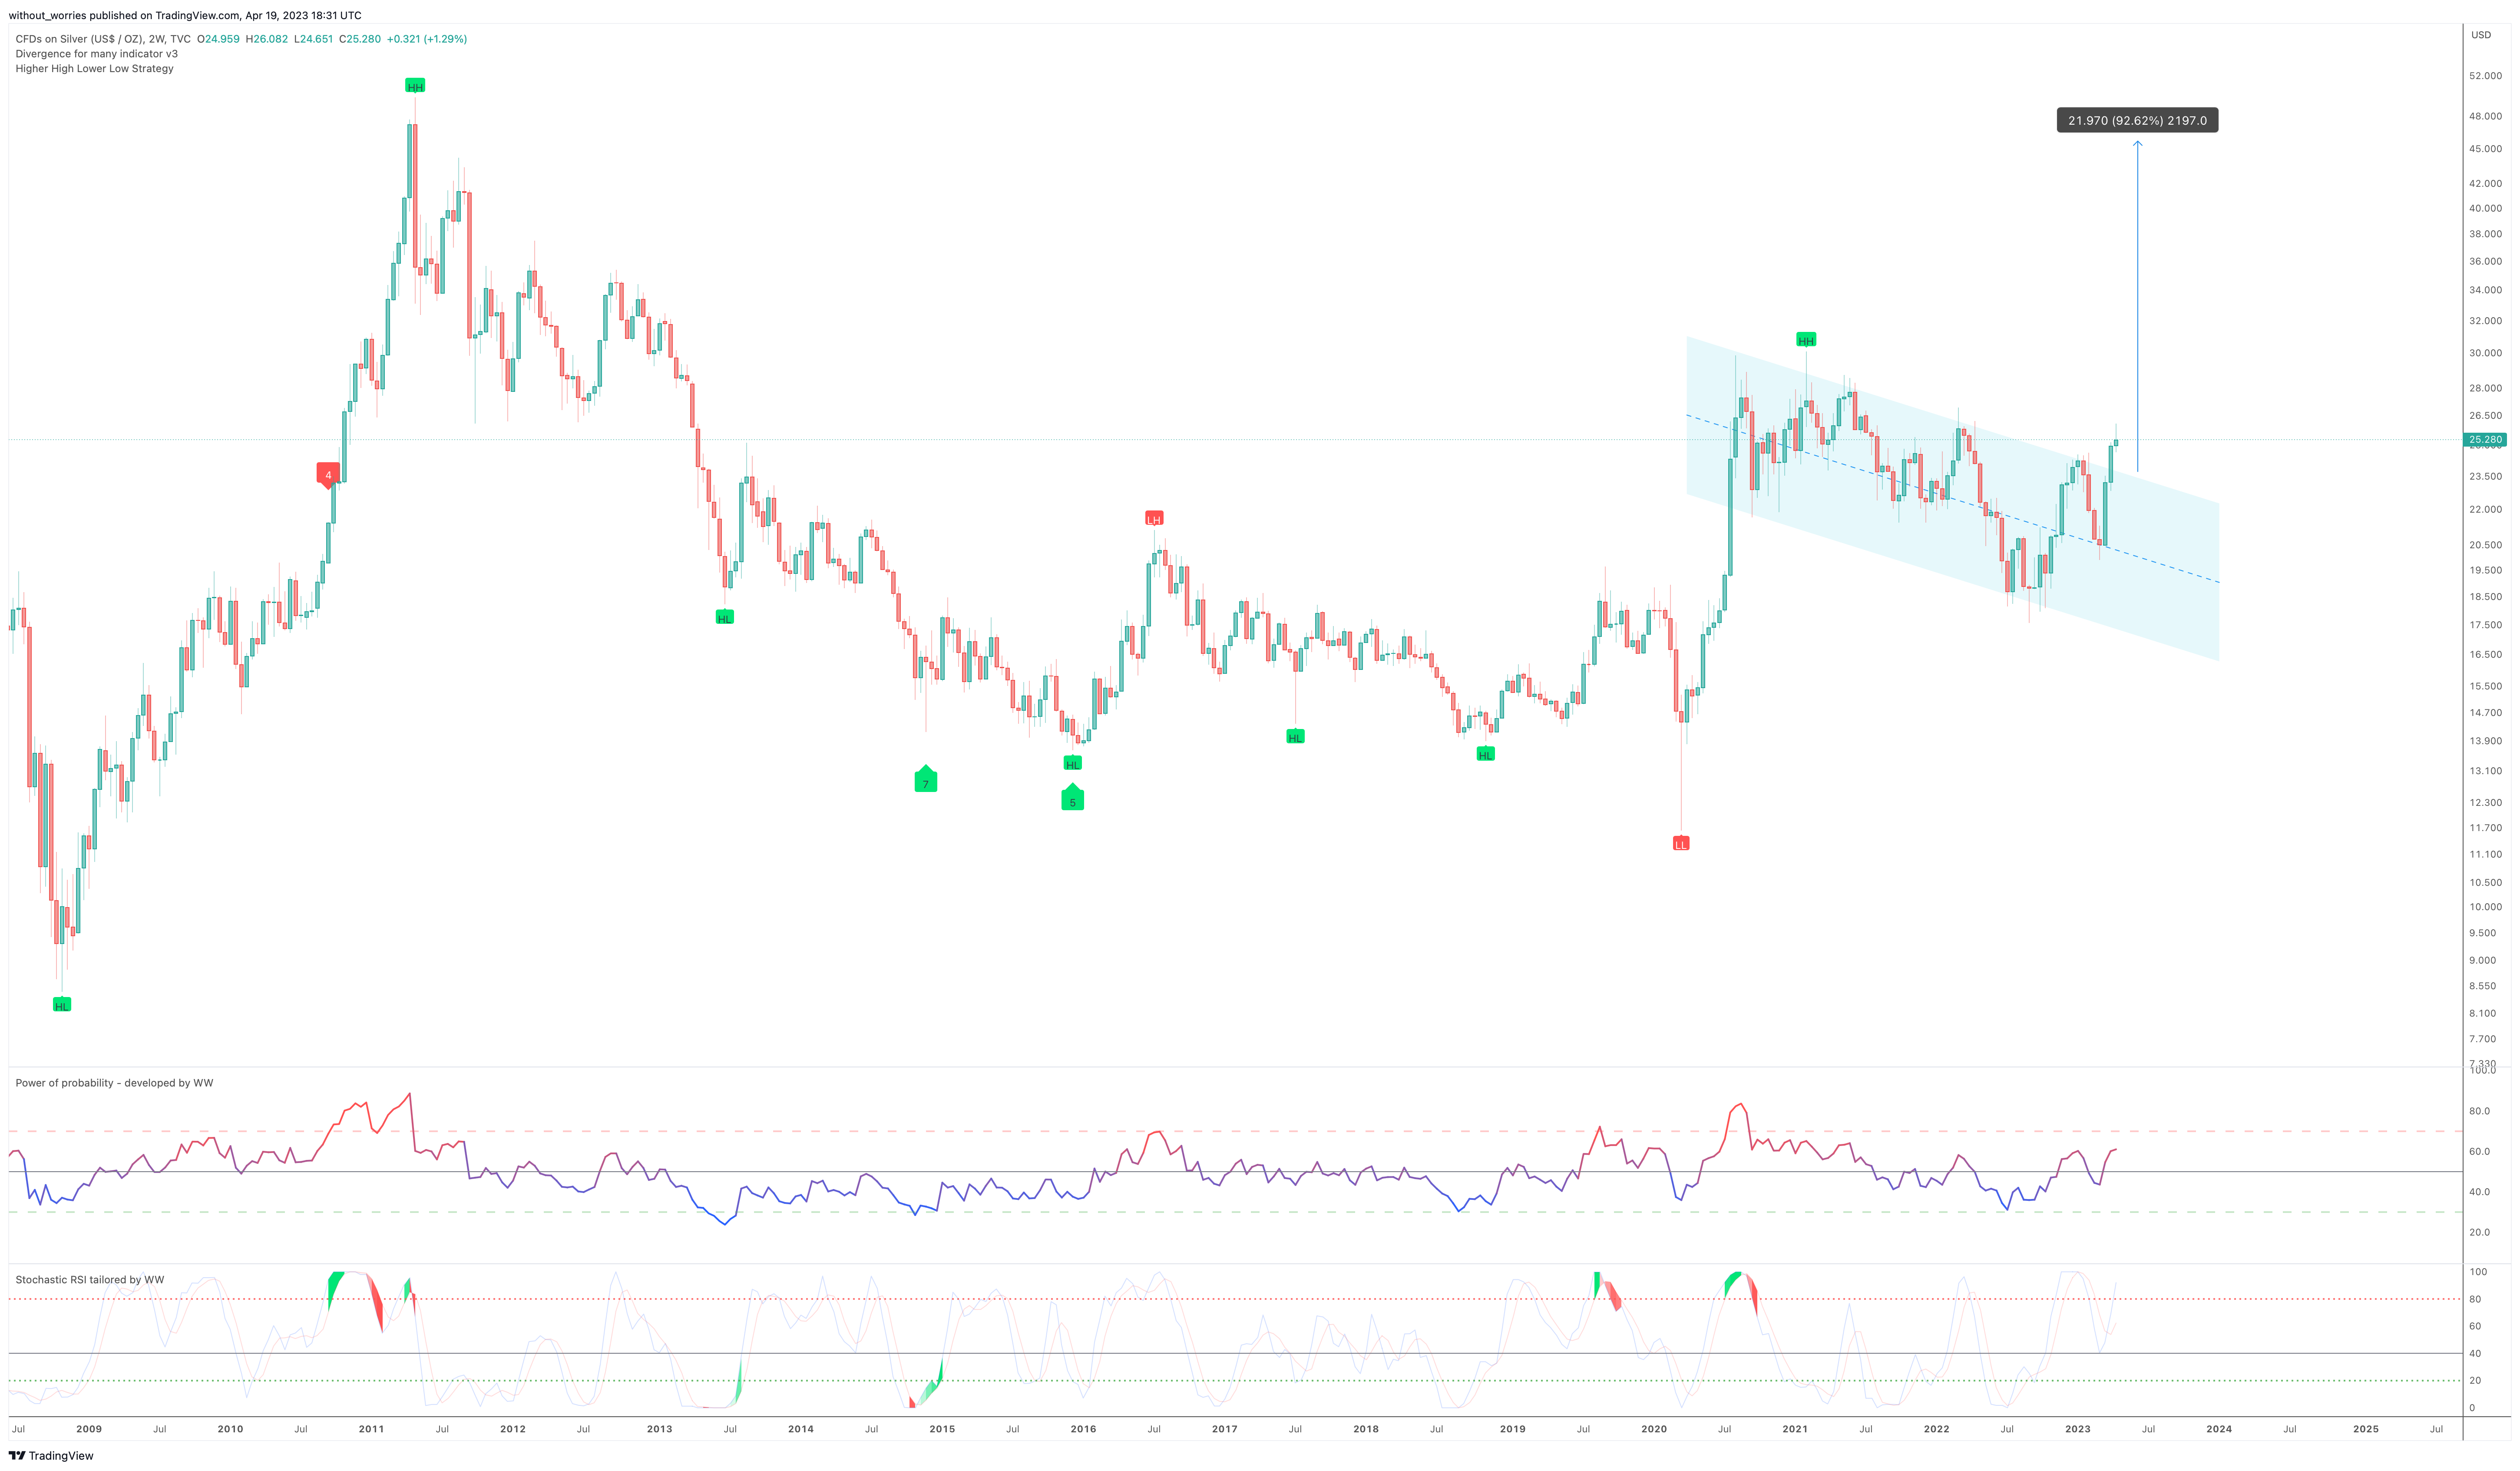Click the 80.0 level on probability scale

click(x=2479, y=1111)
